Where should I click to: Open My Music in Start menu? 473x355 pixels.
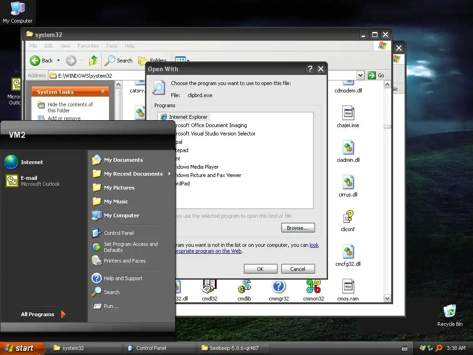pos(110,202)
